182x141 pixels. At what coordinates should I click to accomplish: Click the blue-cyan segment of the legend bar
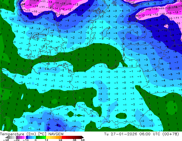31,137
